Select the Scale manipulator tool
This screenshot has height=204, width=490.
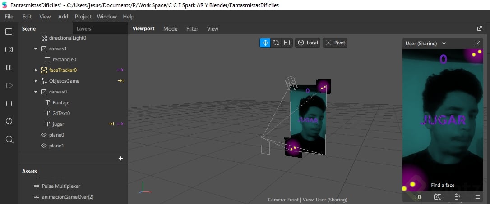pos(287,43)
